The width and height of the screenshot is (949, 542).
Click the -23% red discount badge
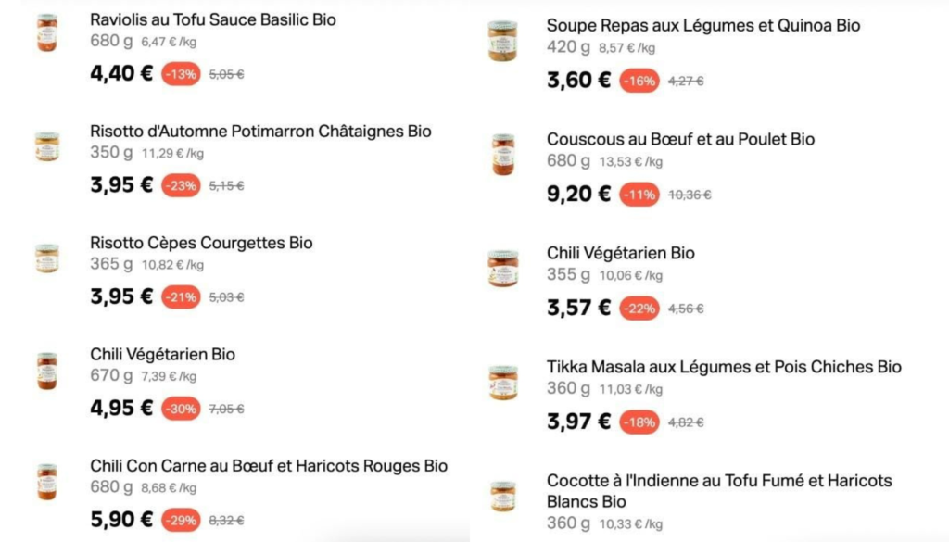pyautogui.click(x=181, y=185)
